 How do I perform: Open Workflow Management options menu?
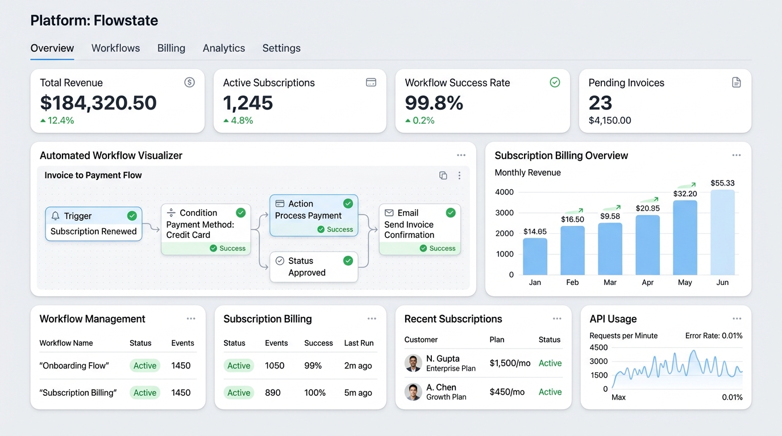coord(191,319)
